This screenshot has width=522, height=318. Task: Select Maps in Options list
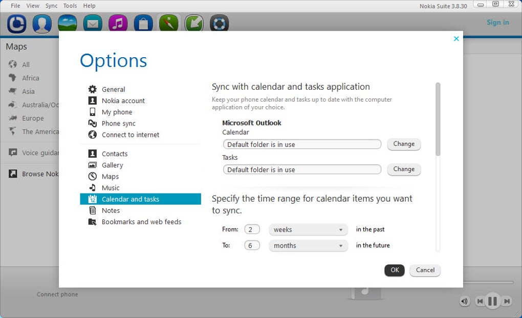click(140, 176)
